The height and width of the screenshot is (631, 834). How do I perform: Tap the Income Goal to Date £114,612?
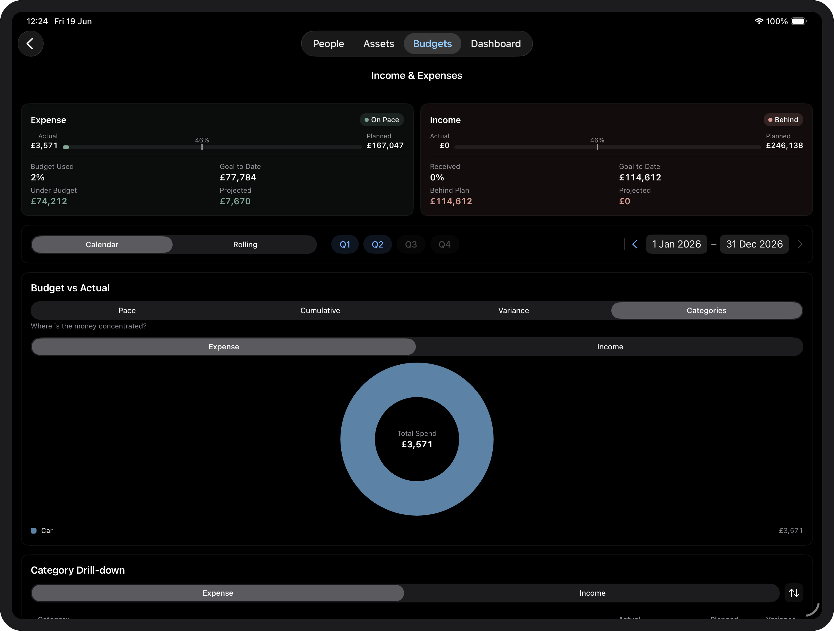point(640,177)
